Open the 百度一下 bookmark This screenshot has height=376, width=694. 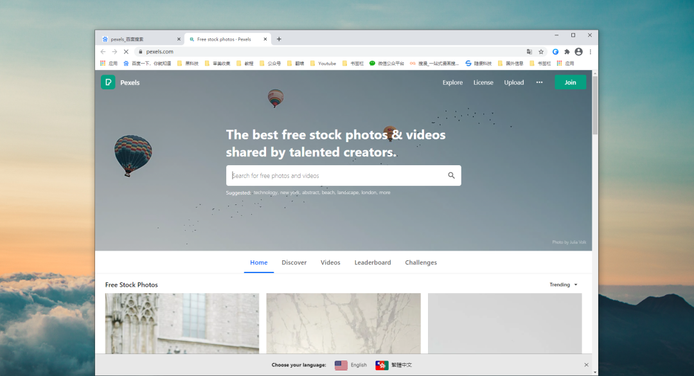(x=147, y=64)
